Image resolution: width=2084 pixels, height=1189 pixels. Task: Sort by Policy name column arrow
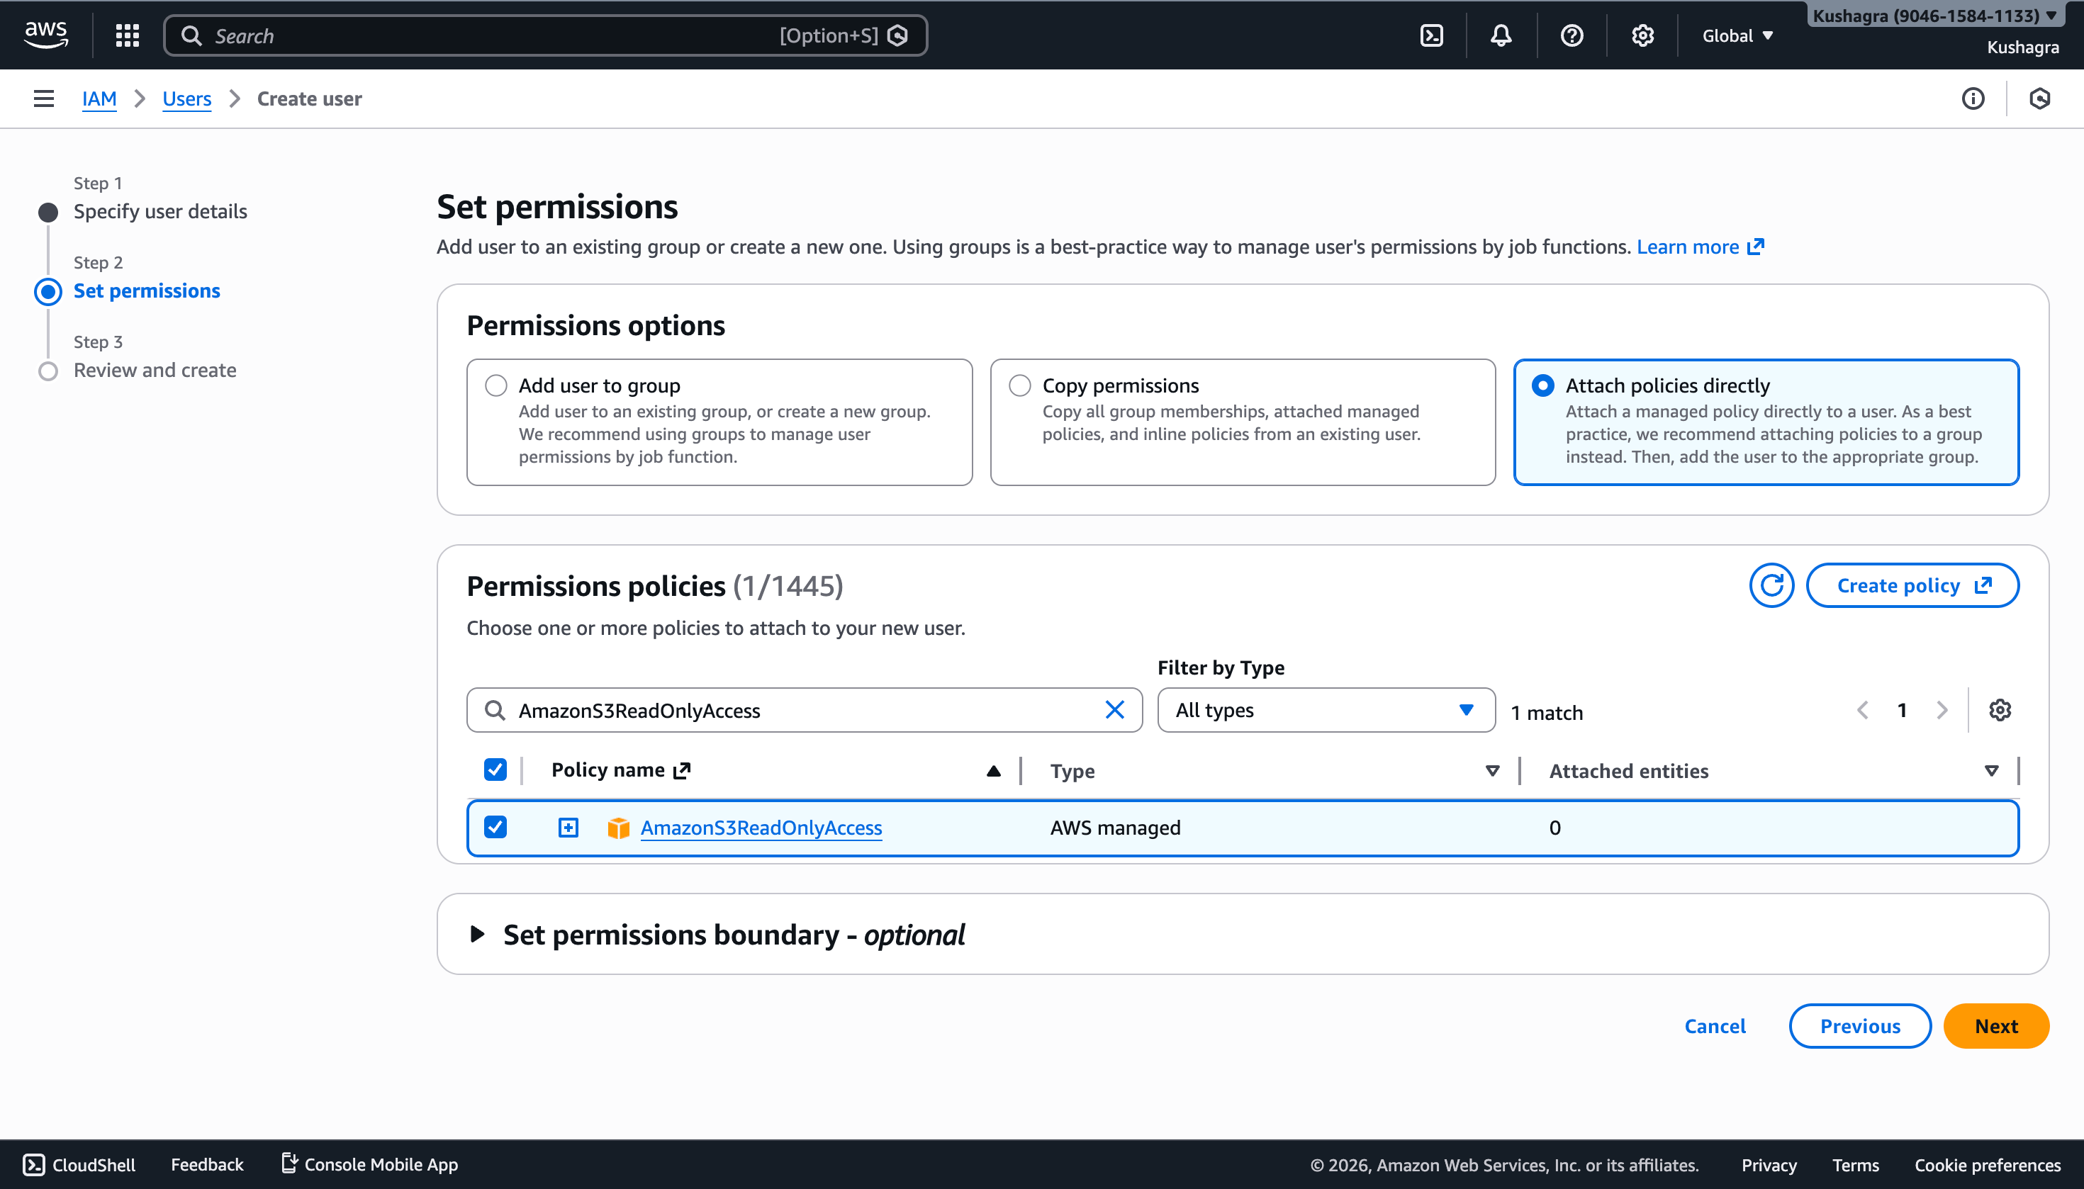pyautogui.click(x=993, y=771)
